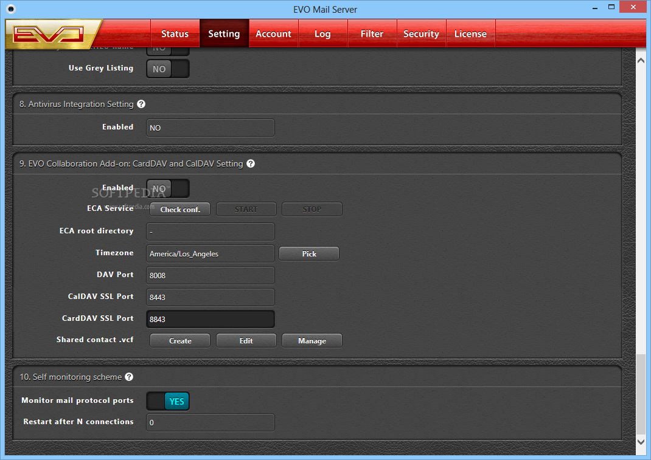This screenshot has height=460, width=651.
Task: Click the 'Shared contact .vcf' label
Action: [95, 340]
